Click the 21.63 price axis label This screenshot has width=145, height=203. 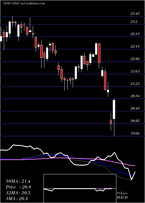[x=135, y=71]
